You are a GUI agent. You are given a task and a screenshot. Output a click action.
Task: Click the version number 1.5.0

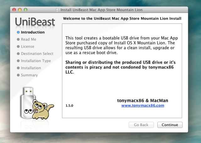tap(69, 105)
